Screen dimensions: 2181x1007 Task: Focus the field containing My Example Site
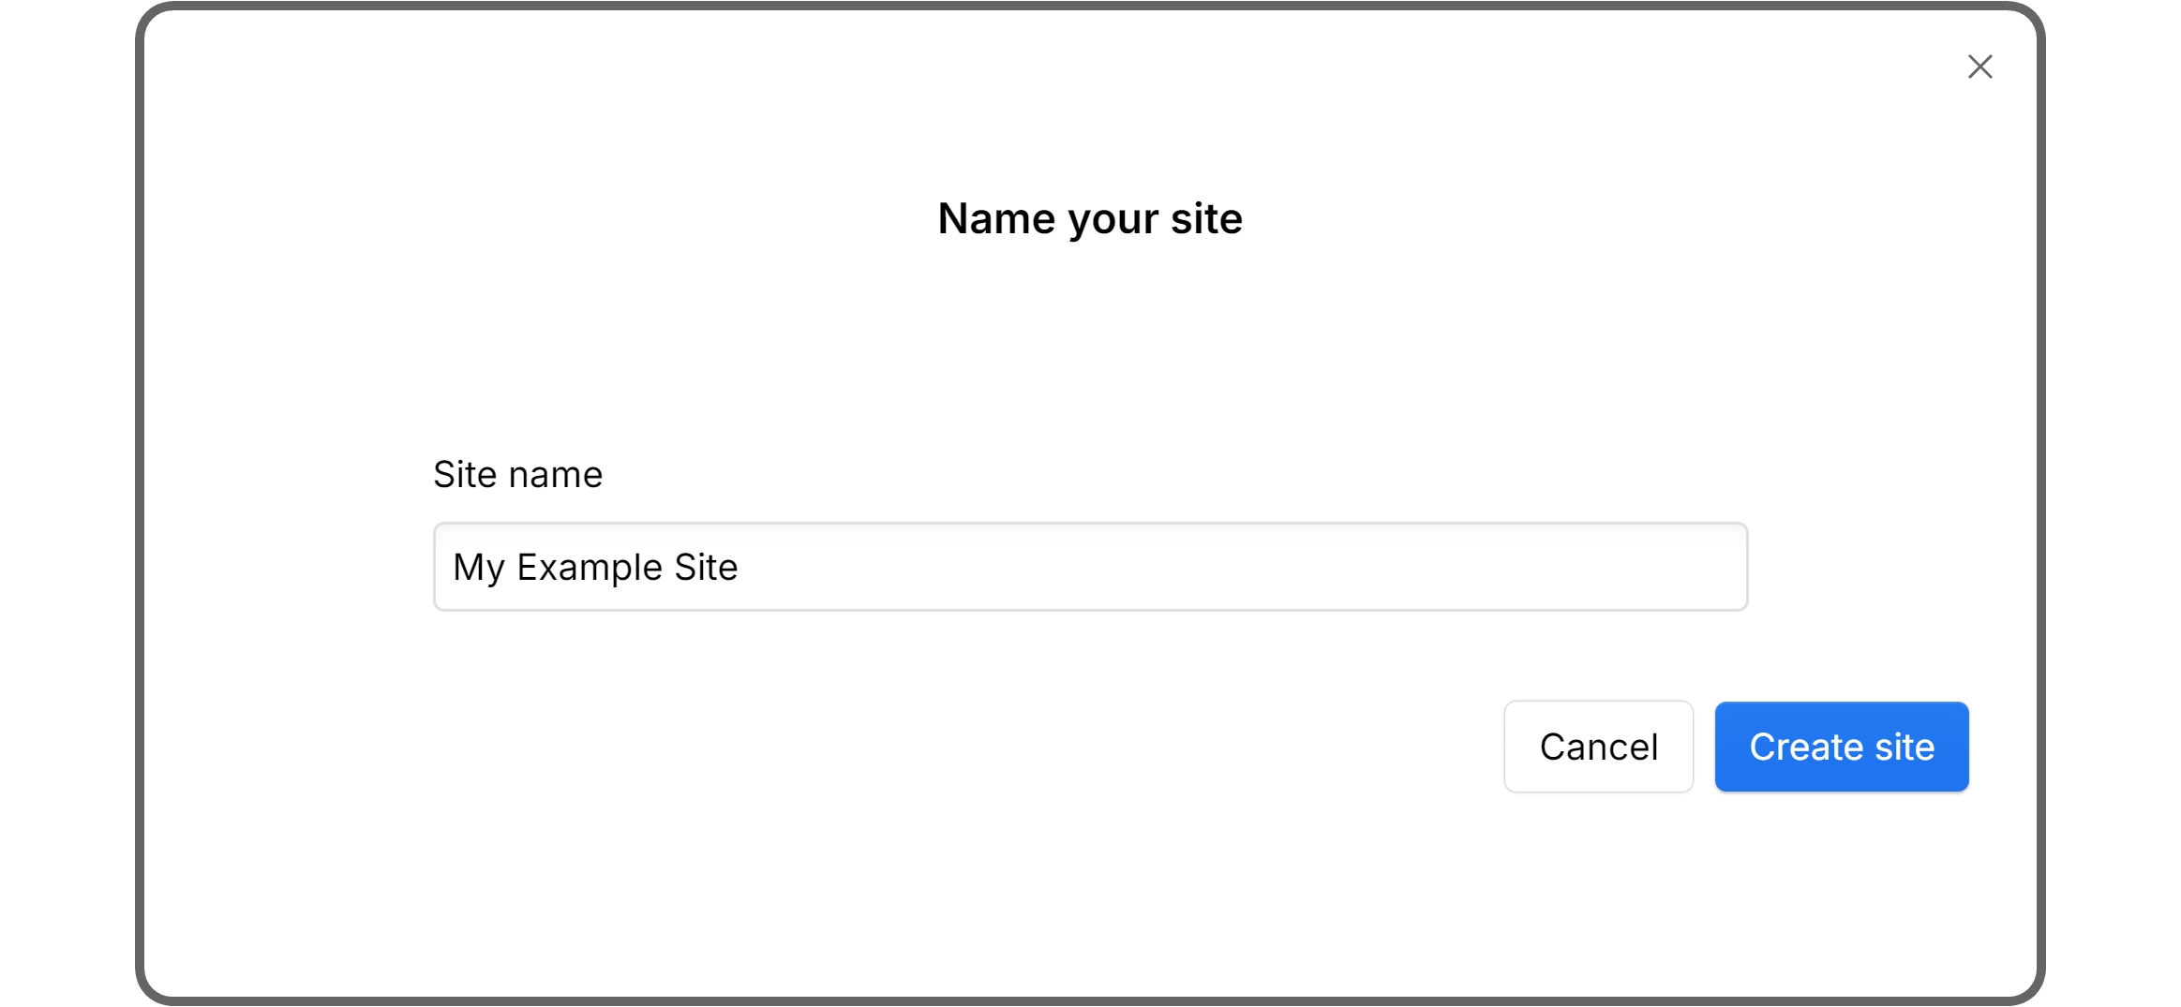pos(1089,567)
